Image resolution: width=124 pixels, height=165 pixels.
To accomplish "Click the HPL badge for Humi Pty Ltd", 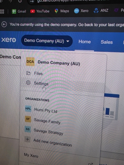I will [x=28, y=109].
